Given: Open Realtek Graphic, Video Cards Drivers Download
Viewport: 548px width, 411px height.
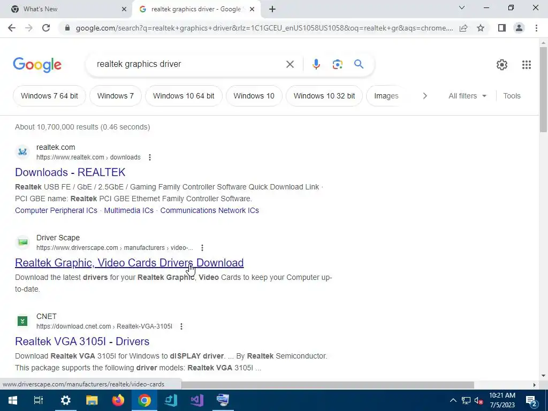Looking at the screenshot, I should point(130,263).
